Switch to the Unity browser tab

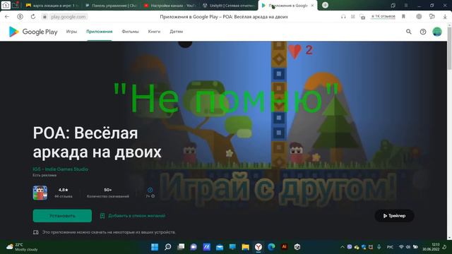pos(229,6)
